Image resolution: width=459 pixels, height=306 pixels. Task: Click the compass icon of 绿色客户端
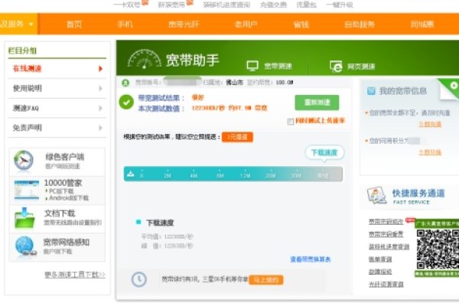click(24, 160)
